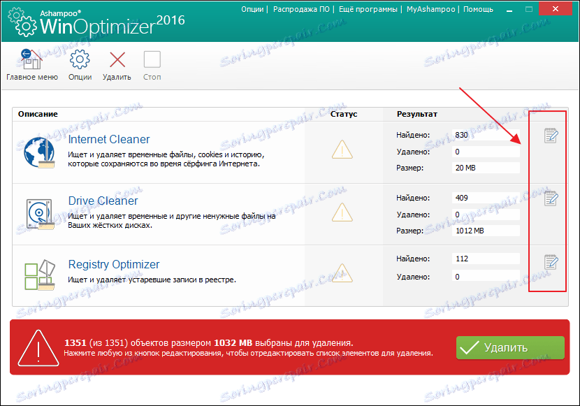The width and height of the screenshot is (580, 406).
Task: Click the green Удалить button
Action: (510, 347)
